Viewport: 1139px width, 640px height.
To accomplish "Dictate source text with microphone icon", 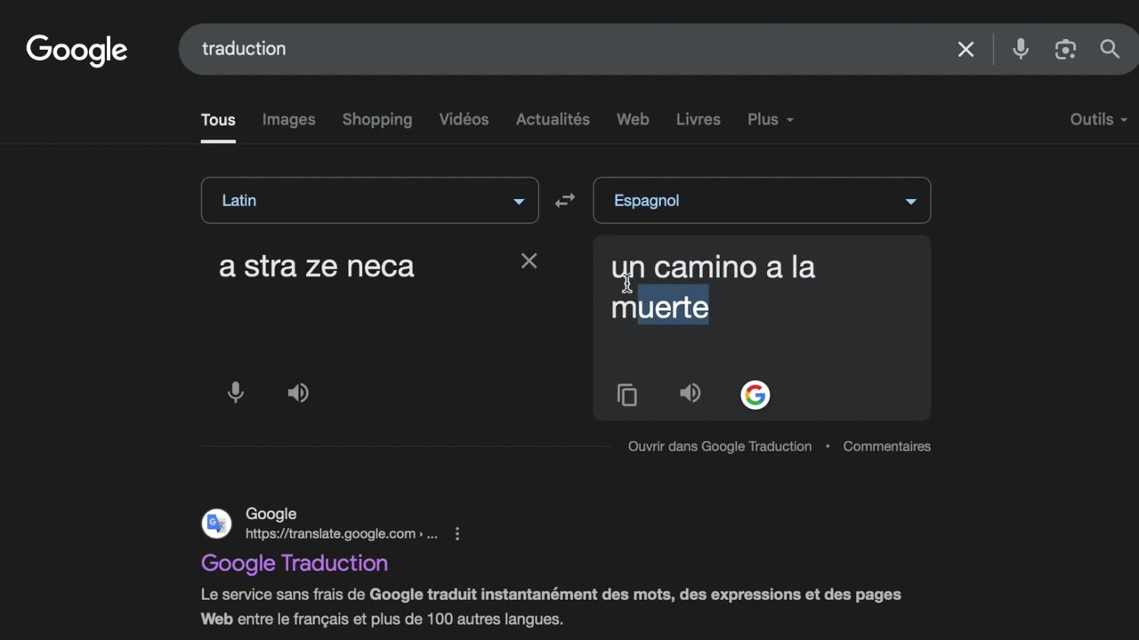I will pyautogui.click(x=236, y=393).
